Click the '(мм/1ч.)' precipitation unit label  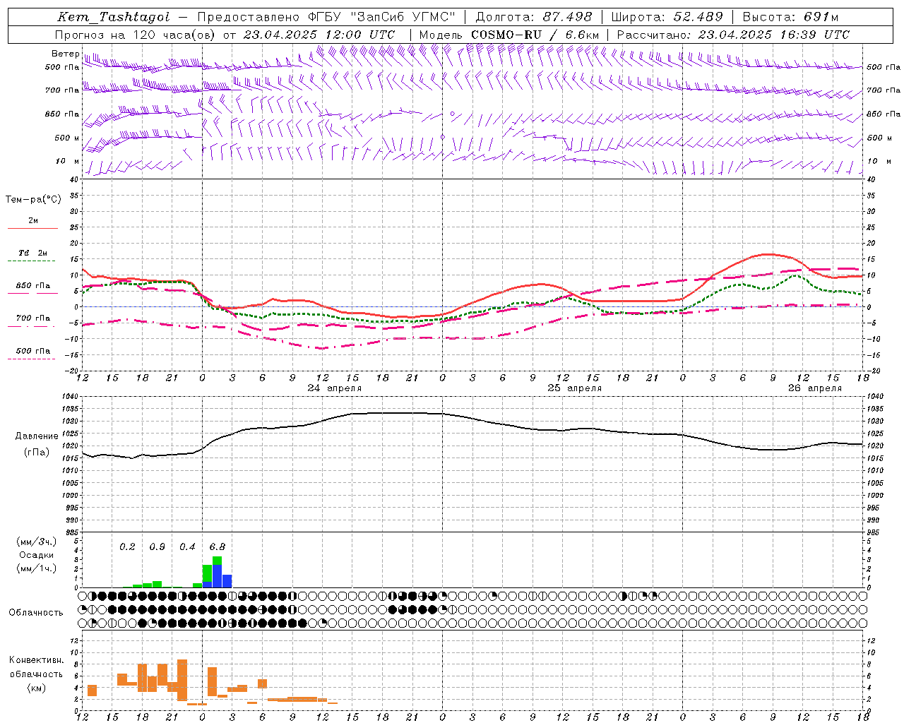coord(37,568)
